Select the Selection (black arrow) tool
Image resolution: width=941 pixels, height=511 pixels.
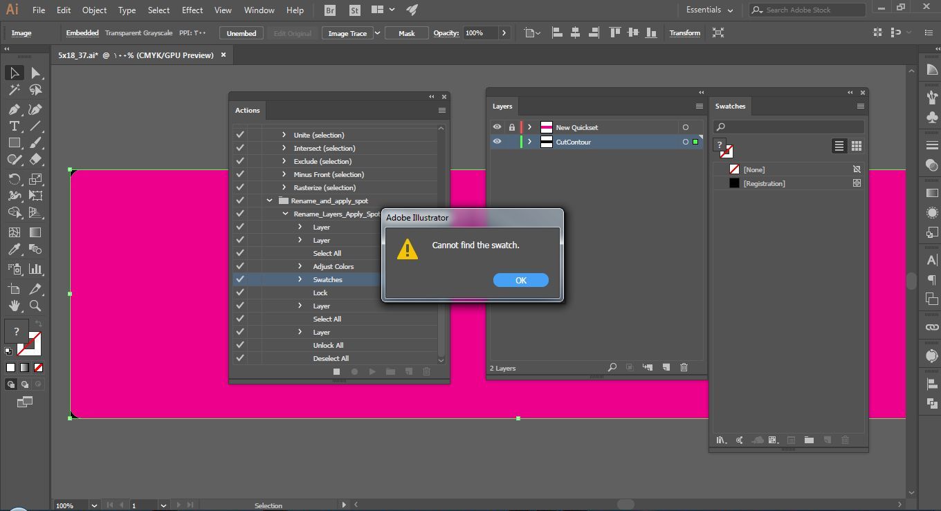(x=14, y=73)
